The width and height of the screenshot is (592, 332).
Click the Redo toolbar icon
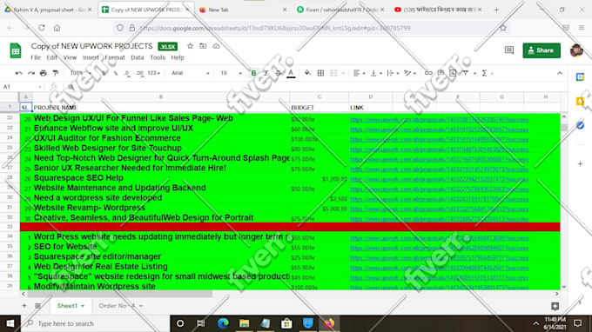pos(31,73)
